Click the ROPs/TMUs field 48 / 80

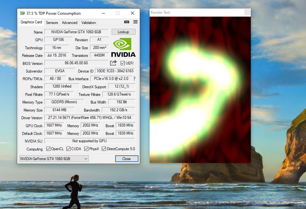pos(55,79)
